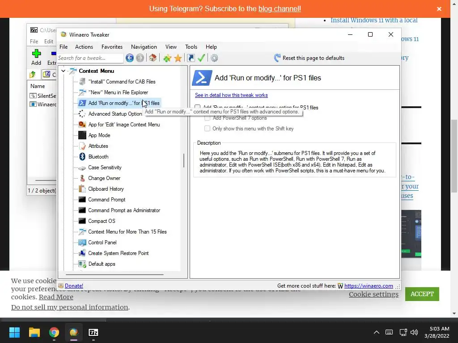Collapse the Context Menu tree node
The height and width of the screenshot is (343, 458).
(x=63, y=71)
